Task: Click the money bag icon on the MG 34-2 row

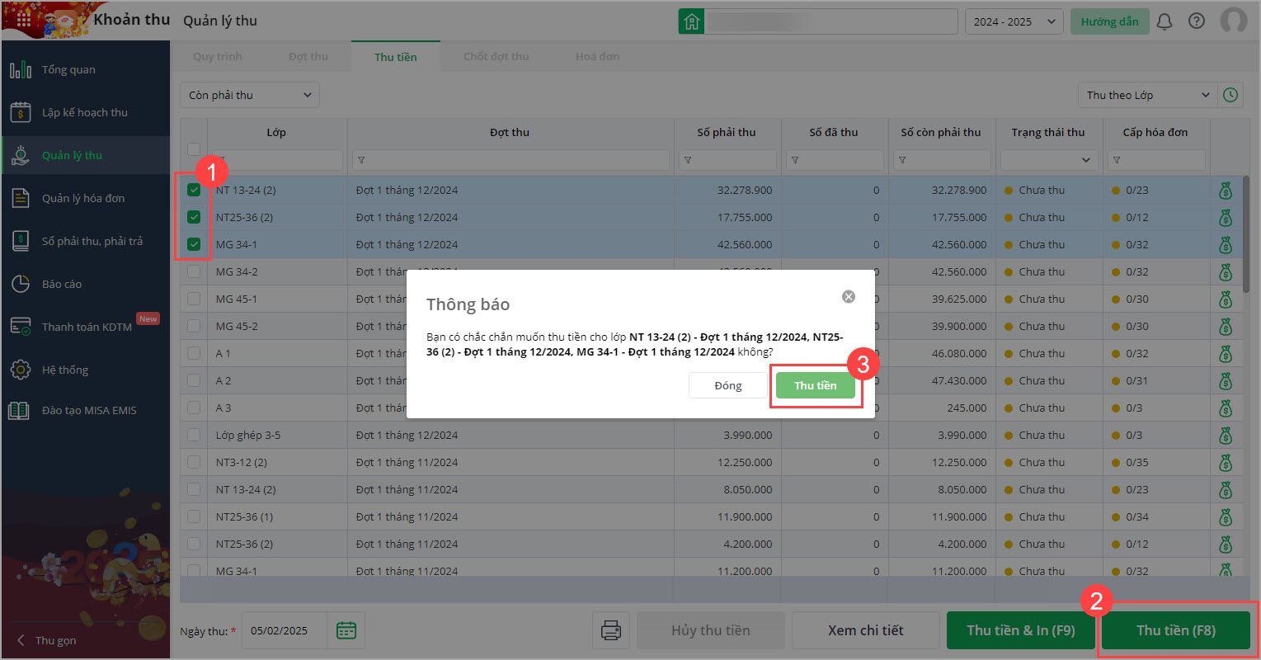Action: (1226, 272)
